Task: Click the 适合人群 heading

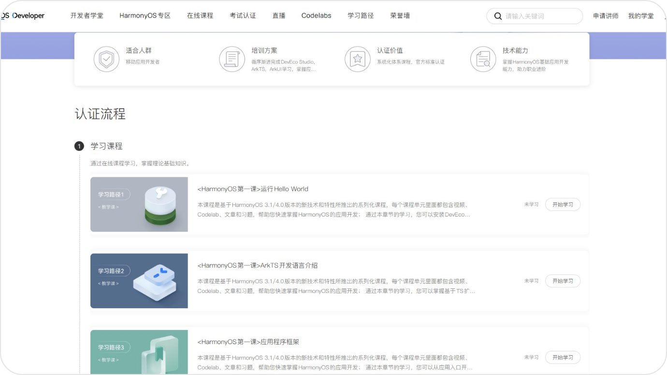Action: pos(139,50)
